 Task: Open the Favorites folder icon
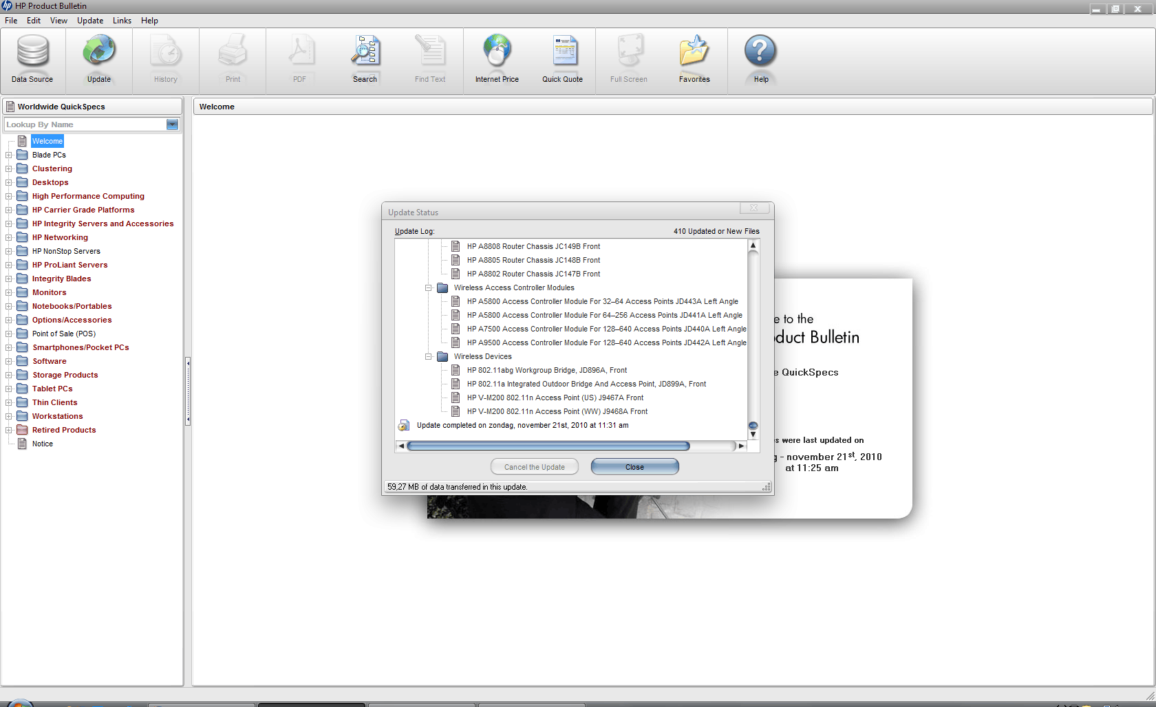coord(694,52)
